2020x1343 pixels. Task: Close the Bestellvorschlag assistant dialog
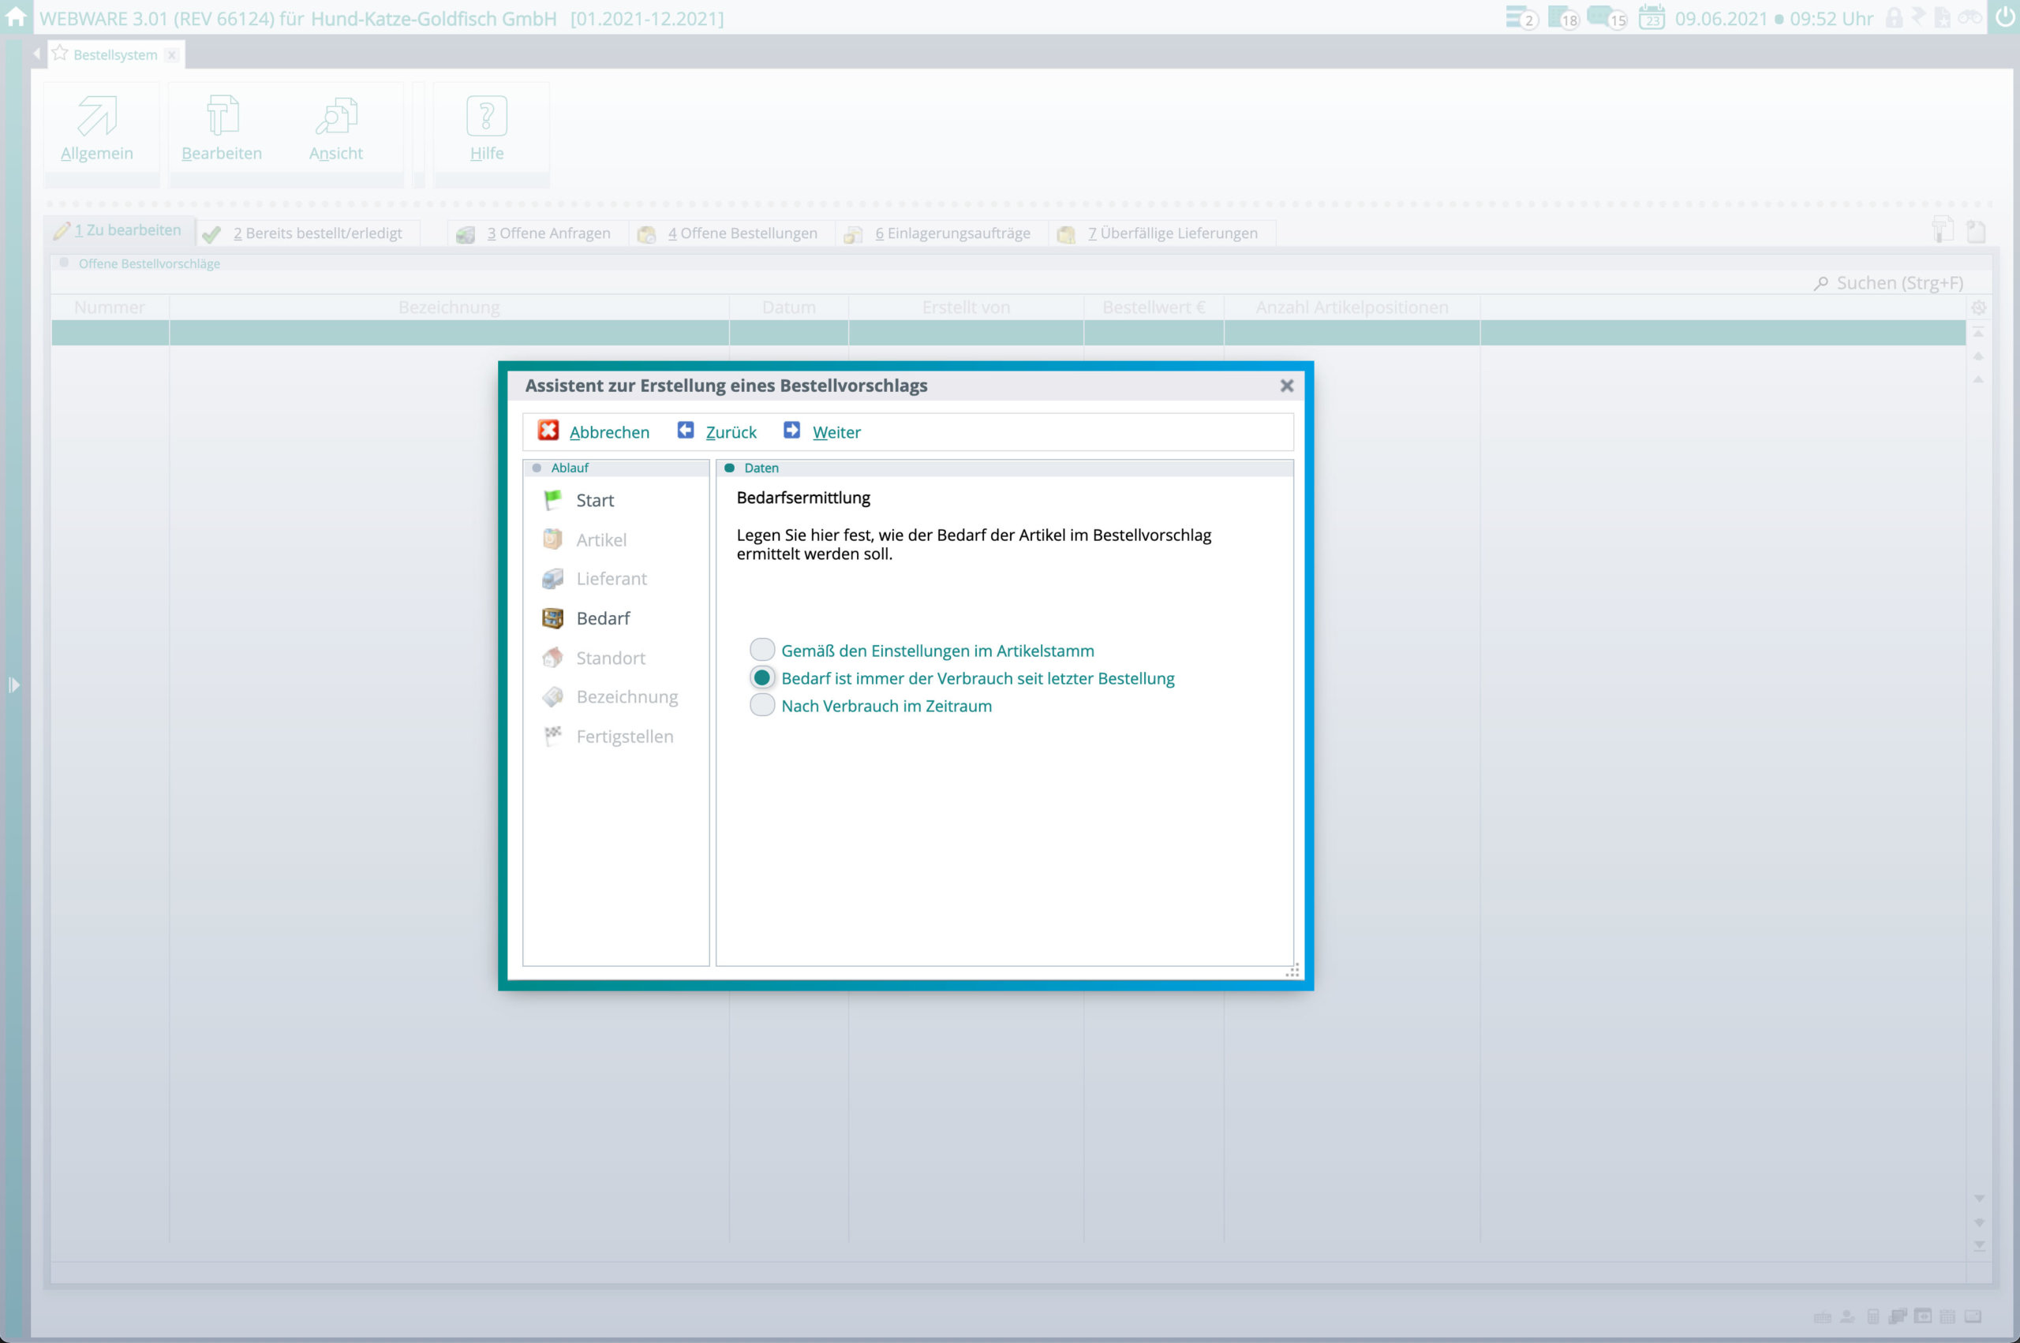click(x=1286, y=386)
